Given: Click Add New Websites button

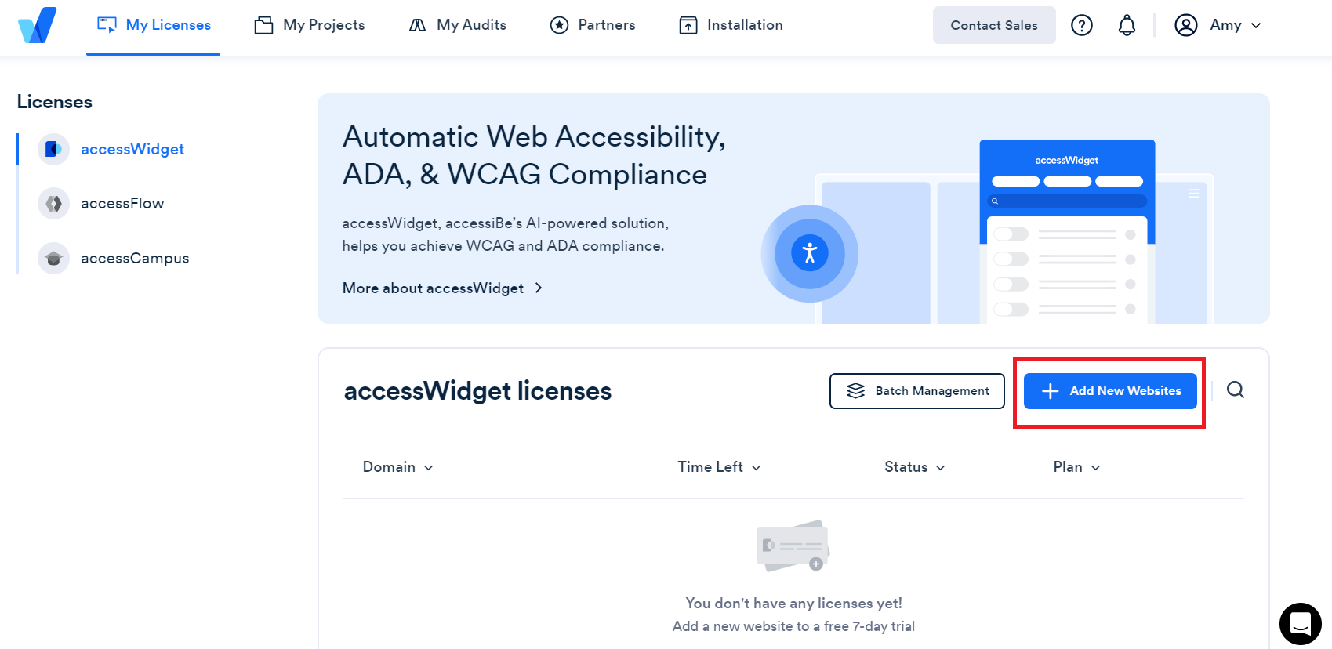Looking at the screenshot, I should click(1110, 391).
